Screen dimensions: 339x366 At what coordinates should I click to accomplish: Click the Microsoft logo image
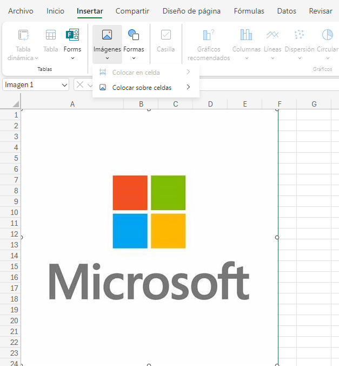point(149,237)
